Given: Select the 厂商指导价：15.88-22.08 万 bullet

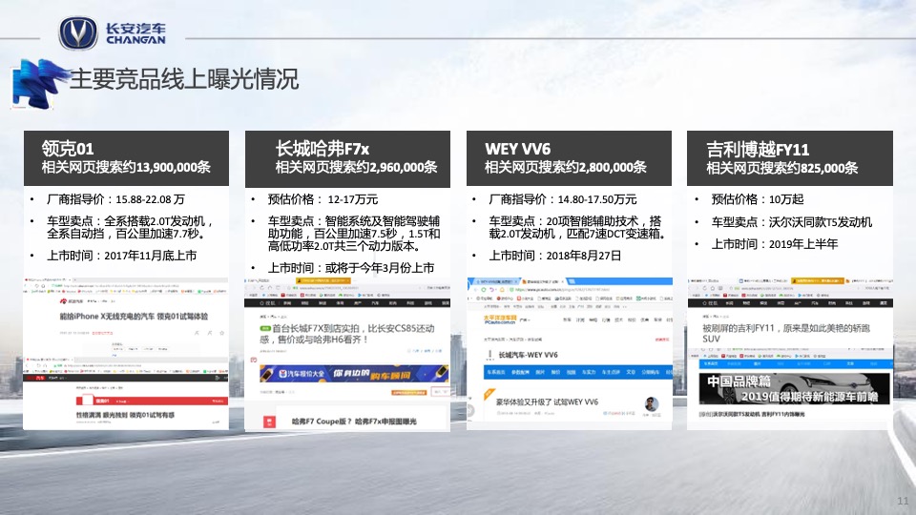Looking at the screenshot, I should (x=115, y=199).
